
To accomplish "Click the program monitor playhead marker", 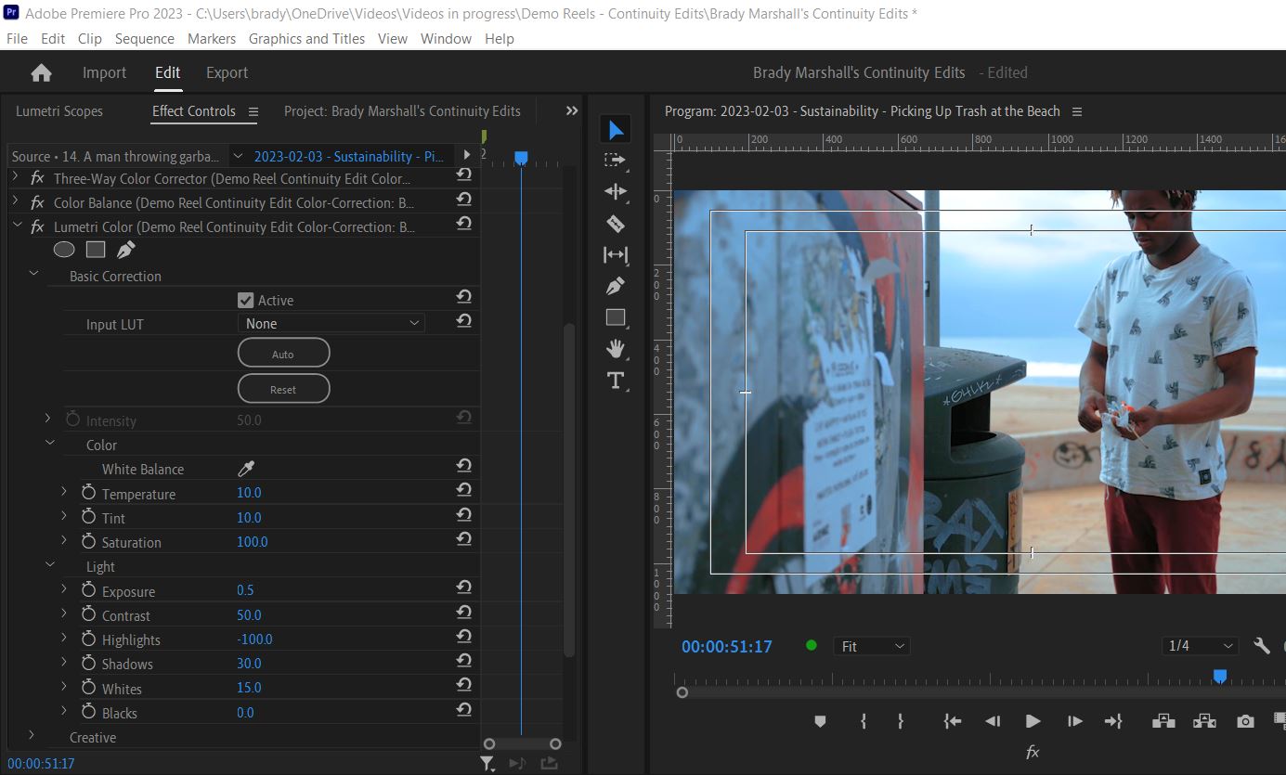I will pos(1220,677).
